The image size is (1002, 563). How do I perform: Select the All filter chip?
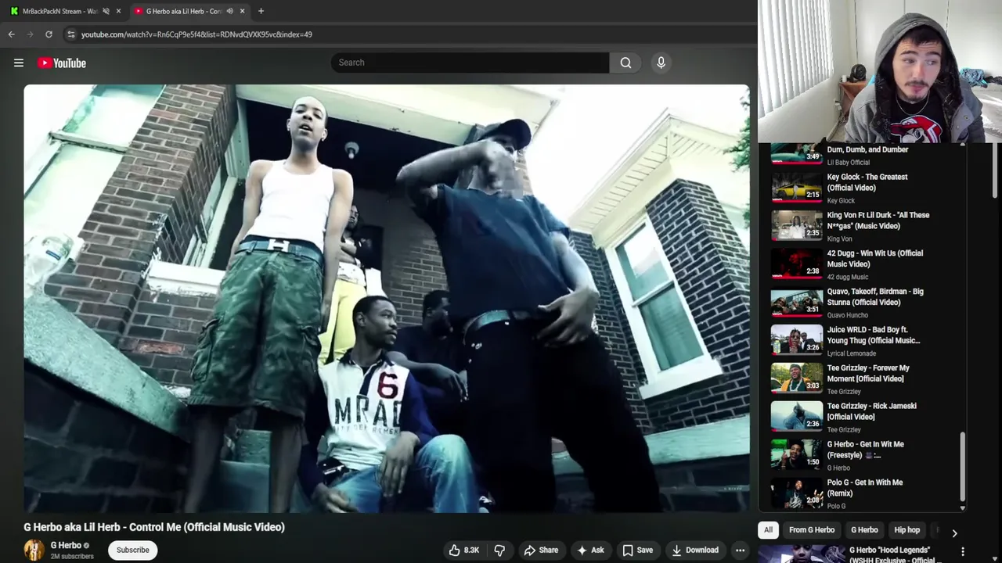click(768, 529)
